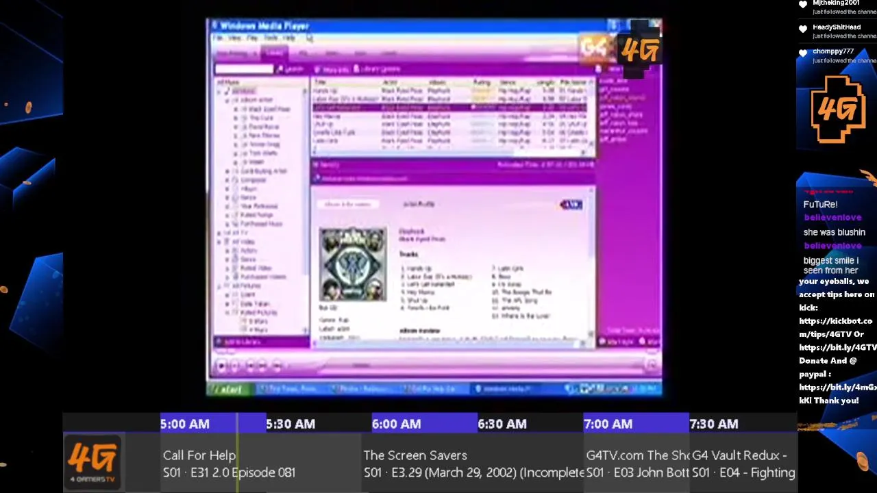The width and height of the screenshot is (877, 493).
Task: Expand the Black Eyed Peas artist node
Action: 236,109
